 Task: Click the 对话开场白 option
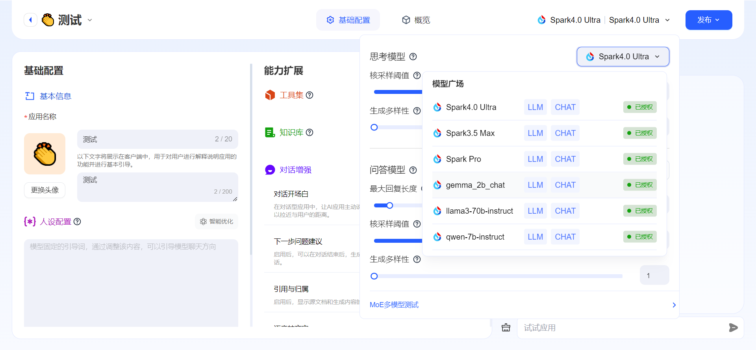pos(291,194)
